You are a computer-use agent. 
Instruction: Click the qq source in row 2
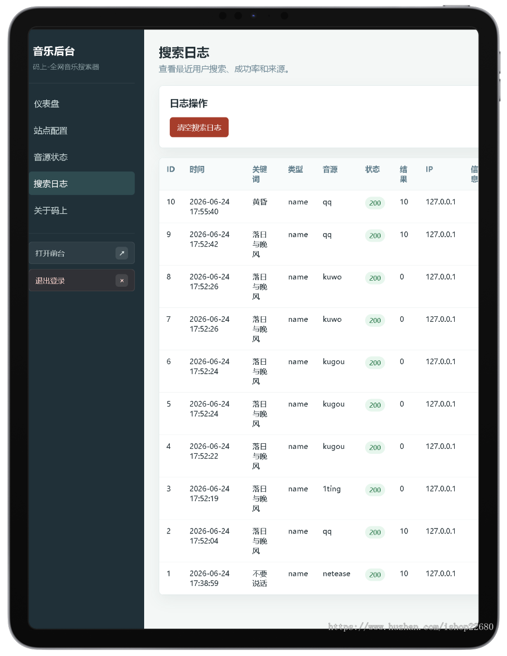327,532
